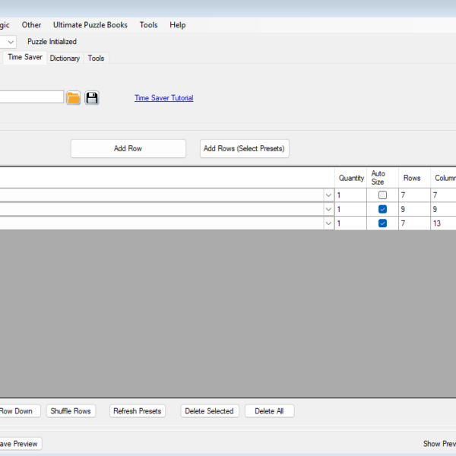This screenshot has width=456, height=456.
Task: Expand the third row preset dropdown
Action: [x=328, y=223]
